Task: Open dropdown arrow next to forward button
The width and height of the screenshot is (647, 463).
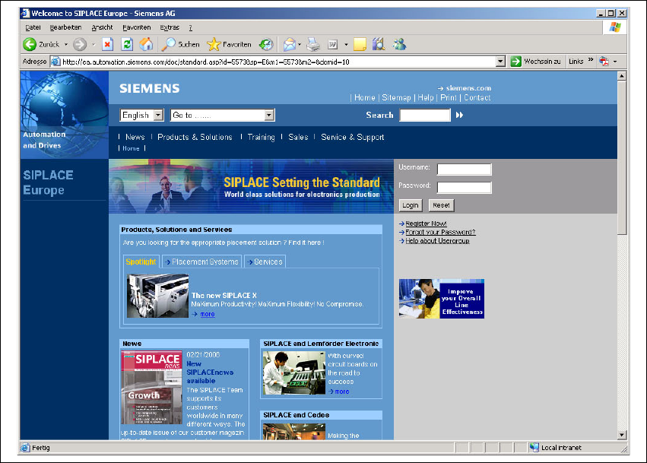Action: pos(94,44)
